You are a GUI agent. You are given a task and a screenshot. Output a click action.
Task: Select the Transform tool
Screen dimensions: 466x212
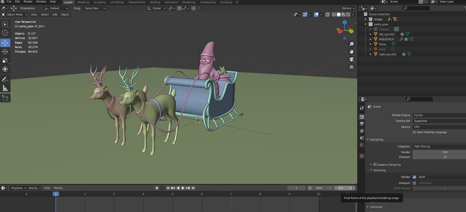click(x=5, y=69)
